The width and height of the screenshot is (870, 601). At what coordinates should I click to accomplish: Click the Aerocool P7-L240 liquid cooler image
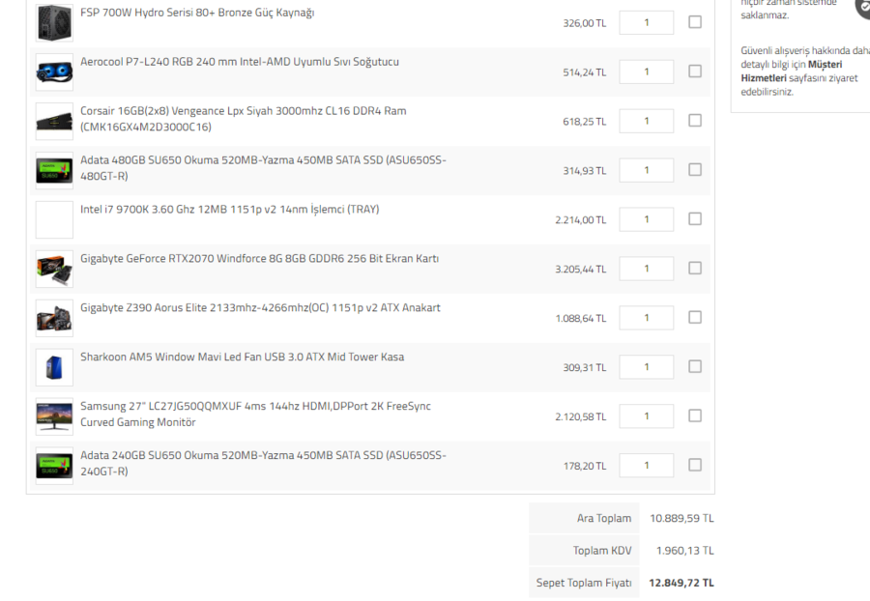[54, 72]
